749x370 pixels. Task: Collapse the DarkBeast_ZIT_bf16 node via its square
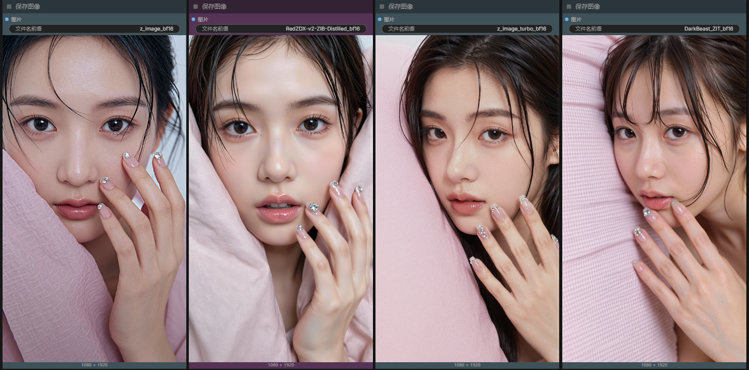point(569,7)
